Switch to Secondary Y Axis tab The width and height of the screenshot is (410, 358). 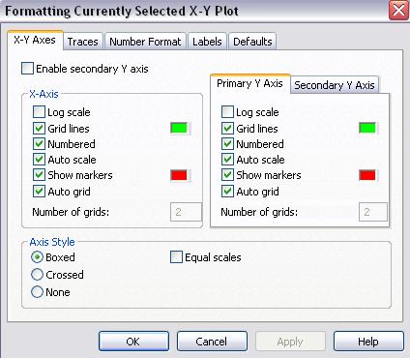335,85
